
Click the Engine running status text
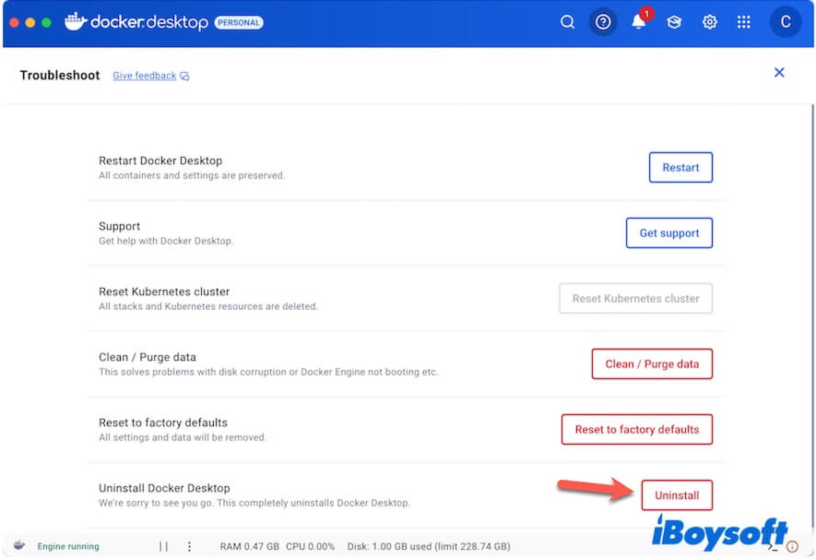tap(68, 546)
